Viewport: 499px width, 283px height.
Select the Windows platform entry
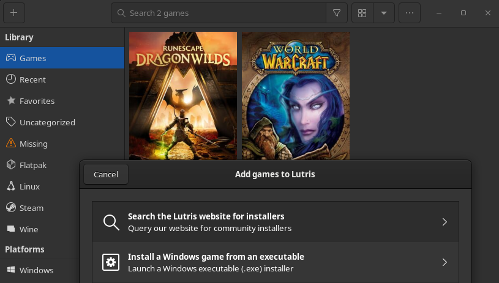tap(39, 270)
